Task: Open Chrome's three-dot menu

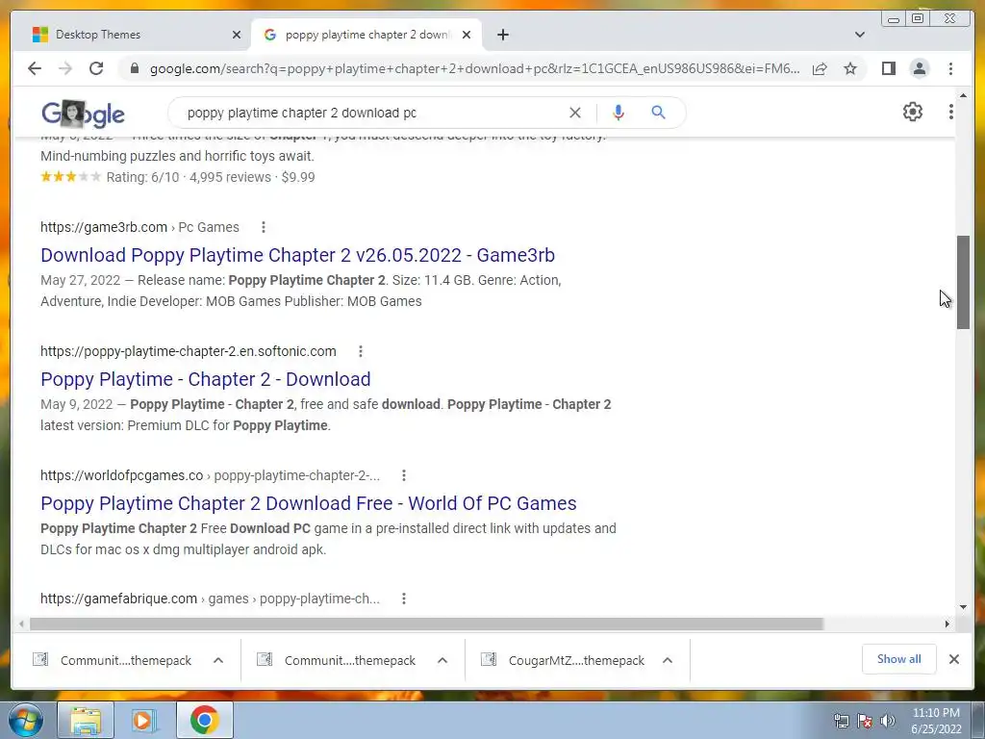Action: point(951,68)
